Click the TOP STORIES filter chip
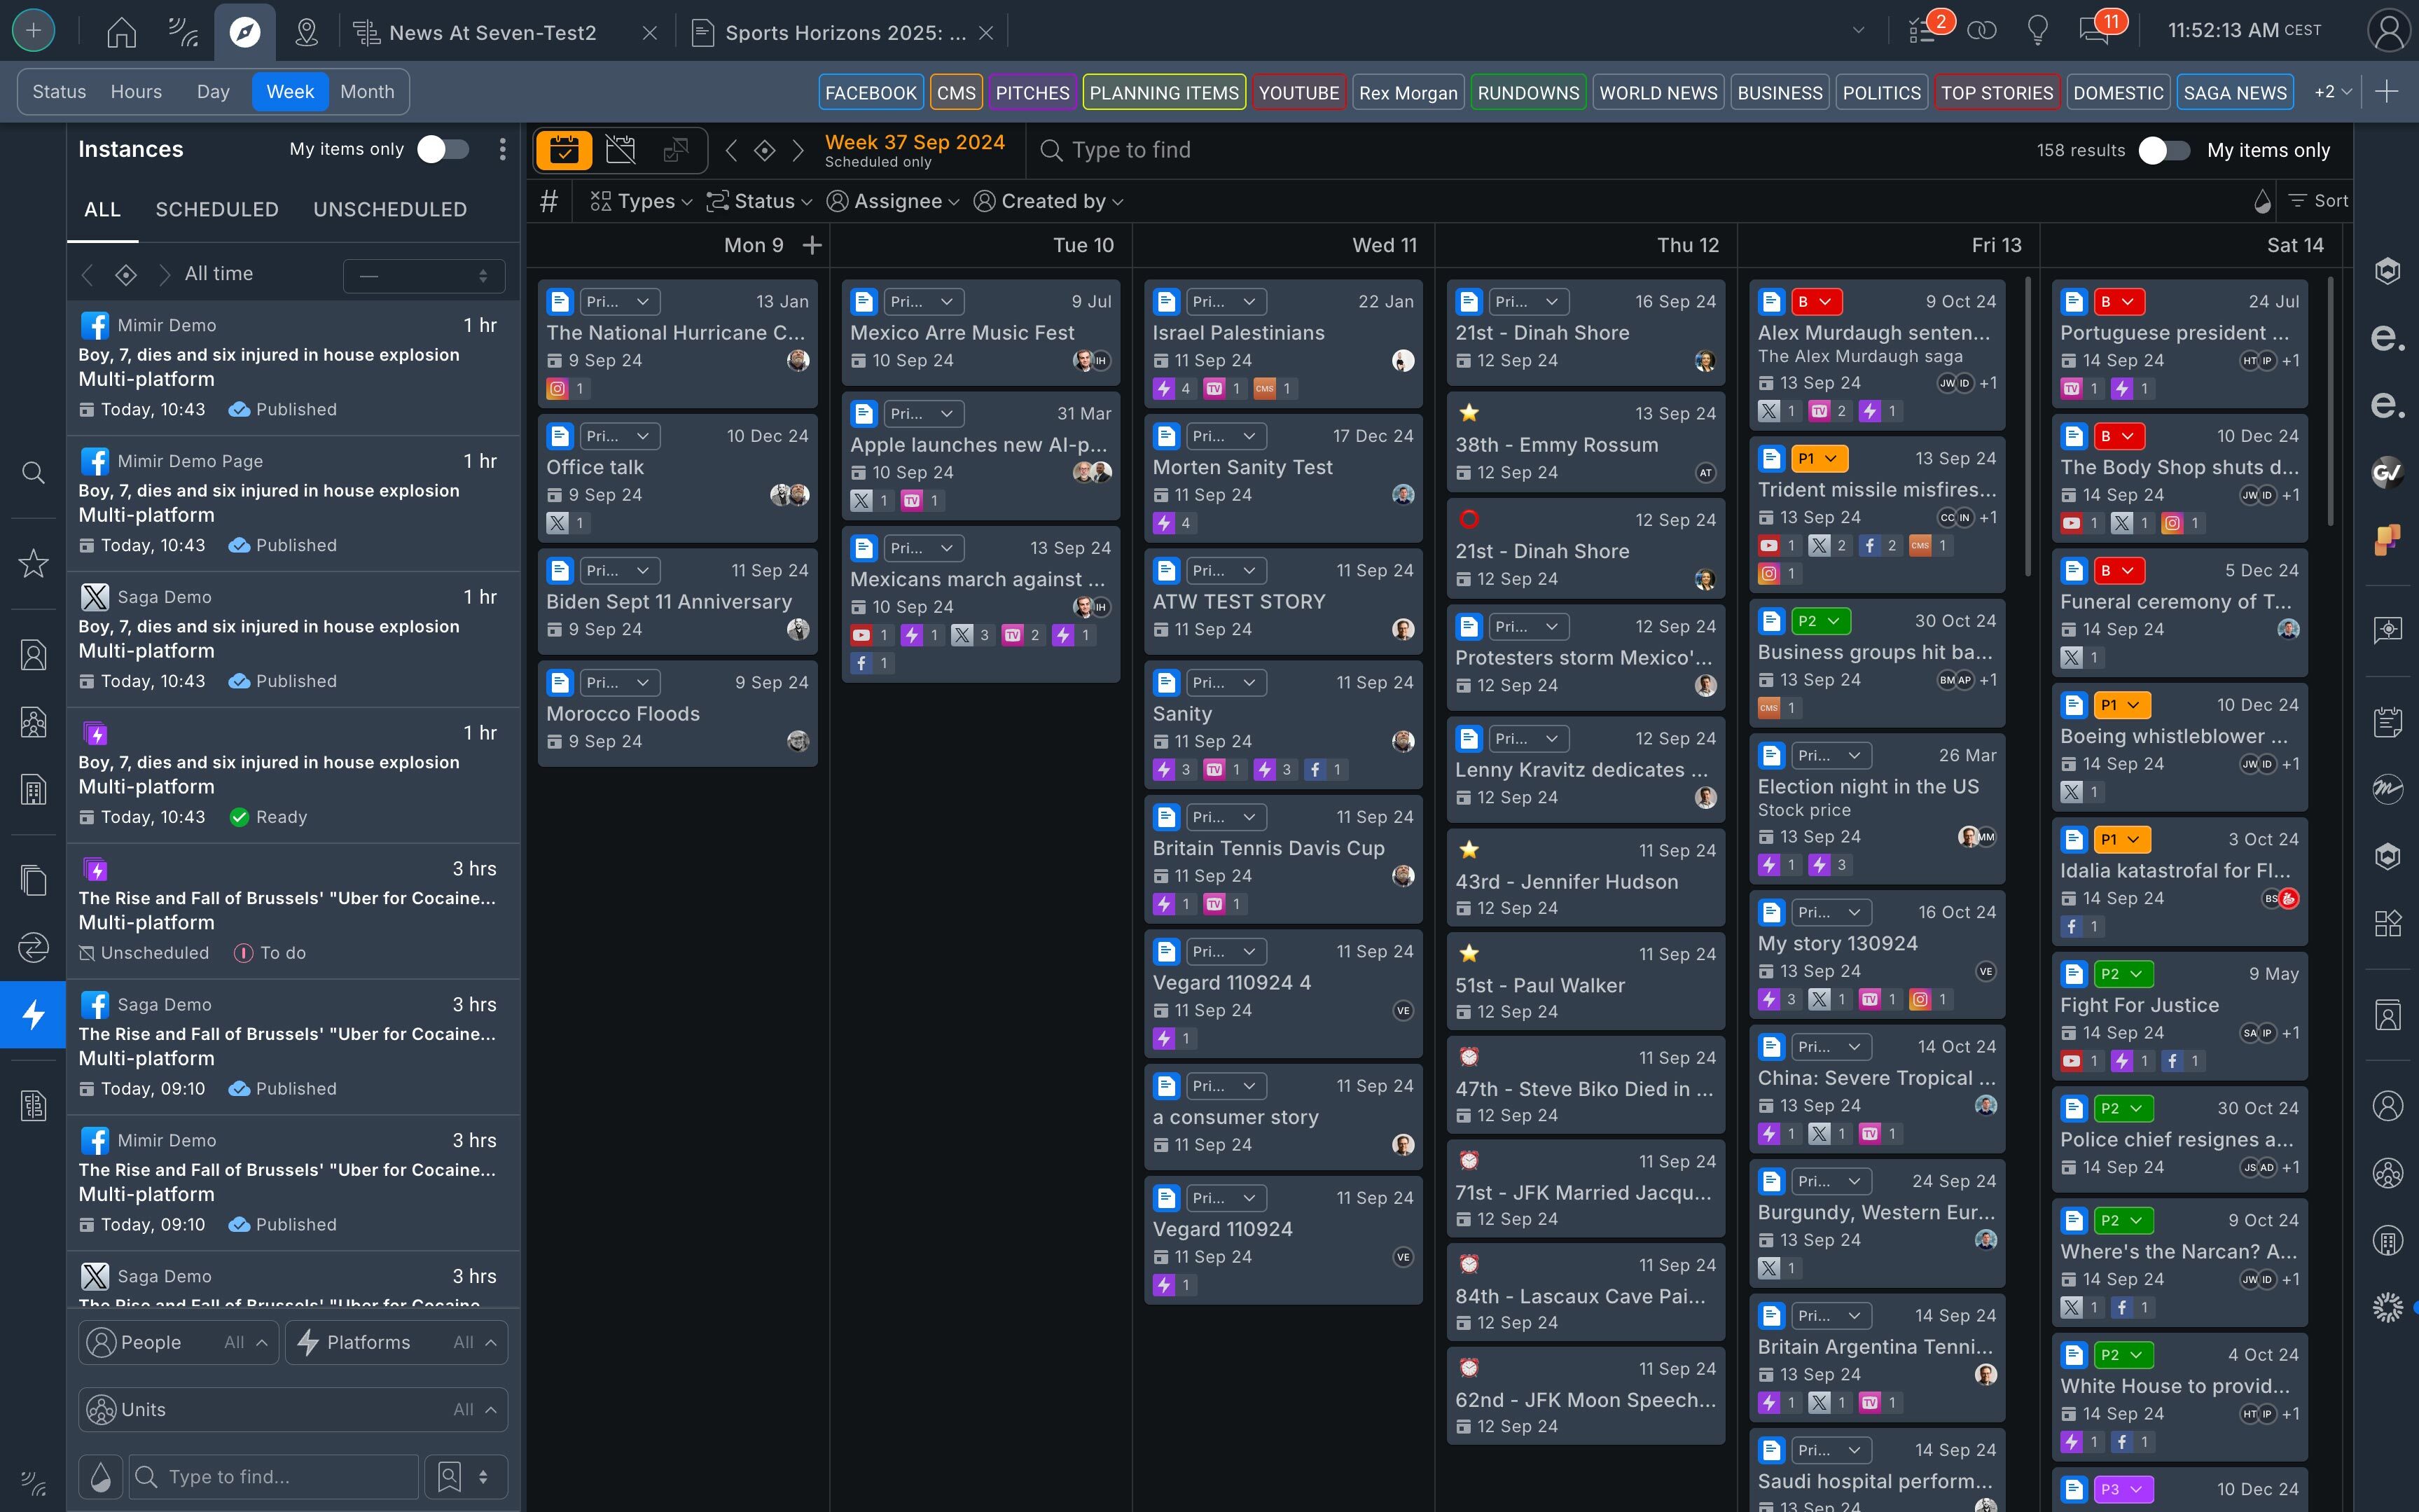The height and width of the screenshot is (1512, 2419). coord(1996,92)
